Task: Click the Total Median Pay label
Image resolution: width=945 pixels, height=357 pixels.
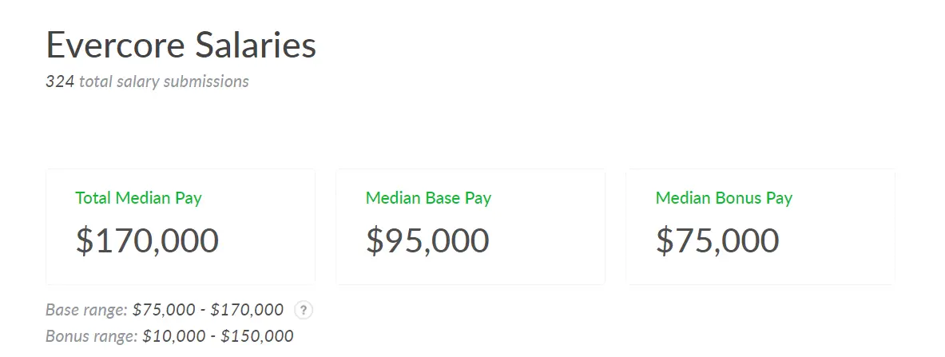Action: (x=138, y=198)
